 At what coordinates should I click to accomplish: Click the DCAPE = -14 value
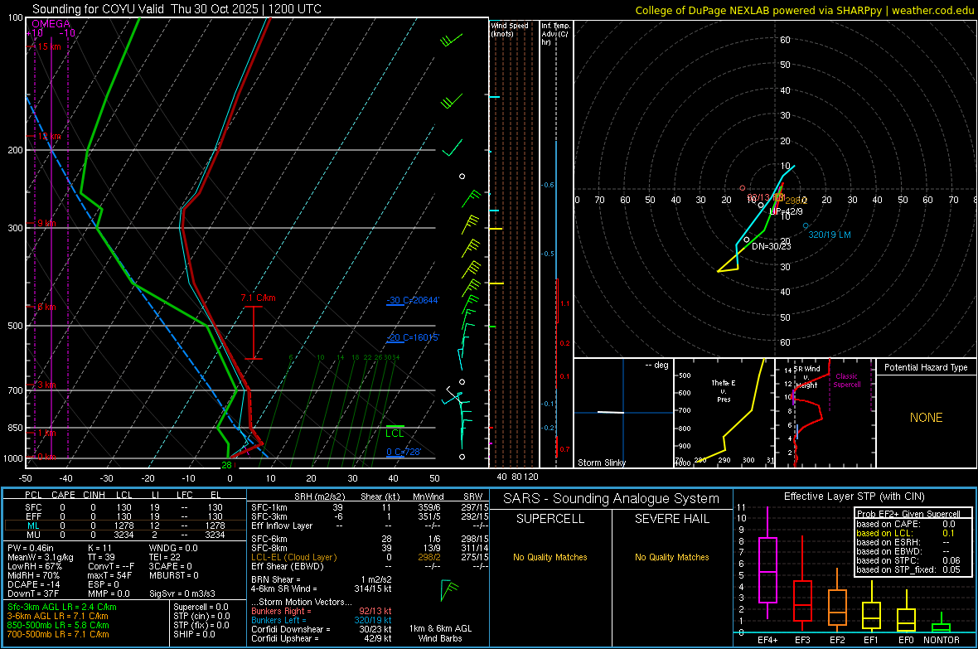33,584
